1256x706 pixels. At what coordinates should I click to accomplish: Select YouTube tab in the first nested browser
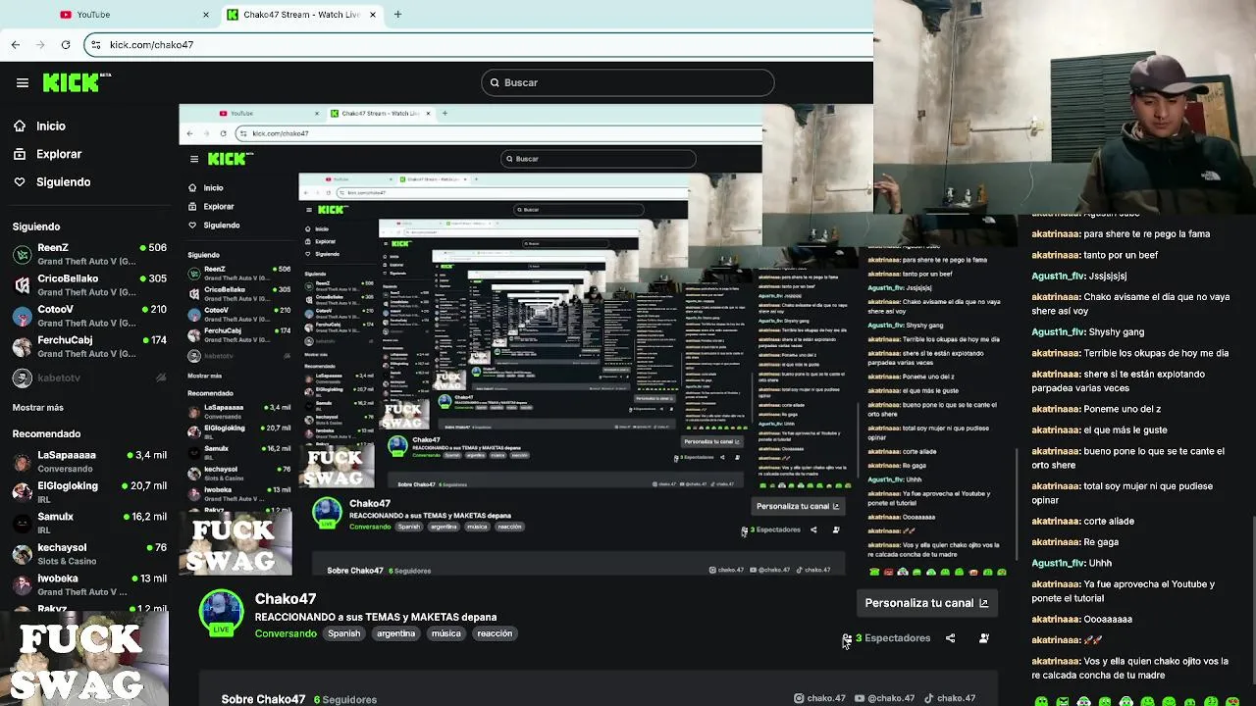[x=271, y=113]
